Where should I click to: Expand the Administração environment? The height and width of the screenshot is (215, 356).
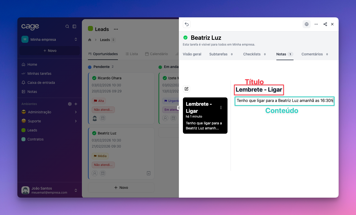76,112
